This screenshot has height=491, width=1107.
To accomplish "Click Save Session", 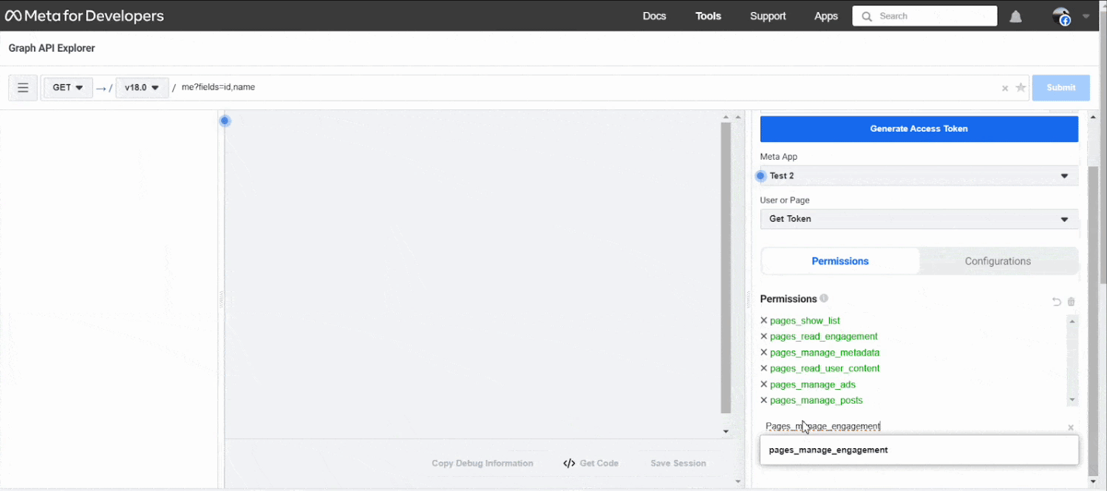I will click(x=678, y=463).
